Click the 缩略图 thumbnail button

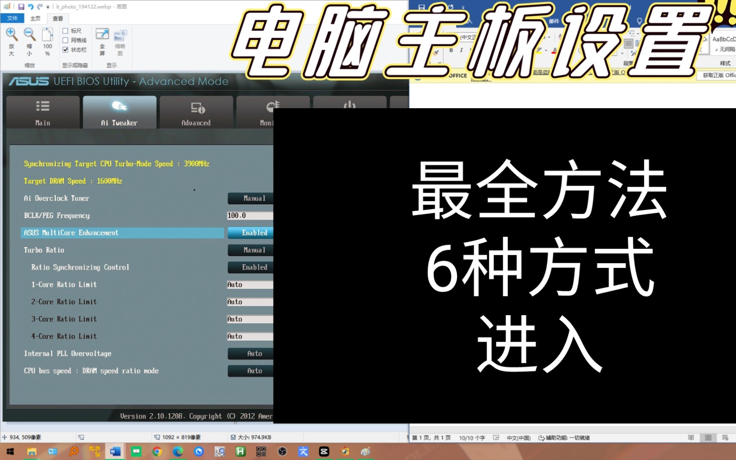coord(120,42)
